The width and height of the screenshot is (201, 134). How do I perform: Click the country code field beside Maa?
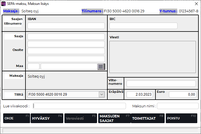point(33,66)
